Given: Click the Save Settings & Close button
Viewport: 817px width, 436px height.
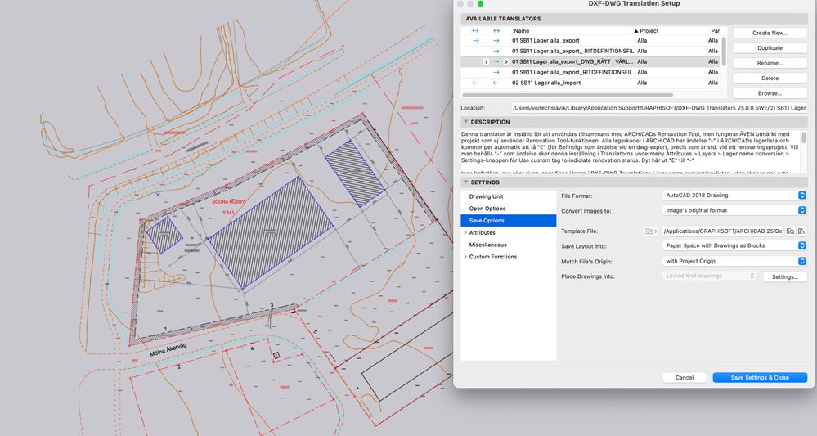Looking at the screenshot, I should [x=760, y=377].
